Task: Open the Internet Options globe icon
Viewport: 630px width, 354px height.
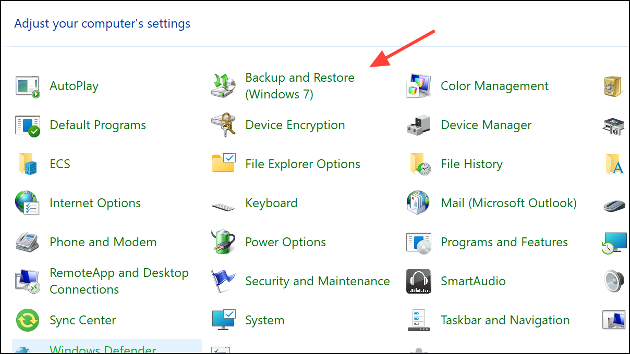Action: click(x=28, y=204)
